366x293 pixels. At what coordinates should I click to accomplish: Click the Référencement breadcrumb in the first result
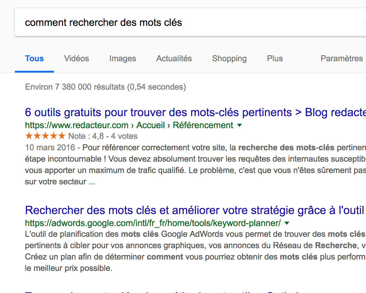pos(203,125)
